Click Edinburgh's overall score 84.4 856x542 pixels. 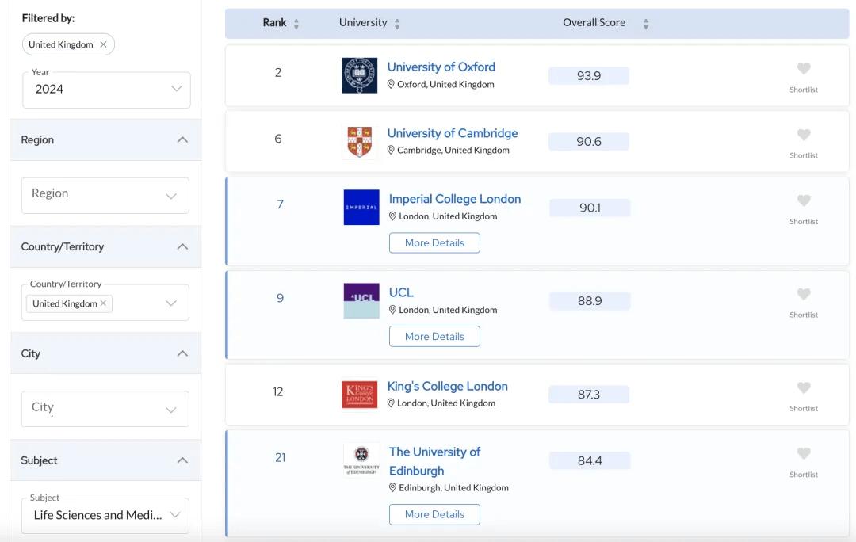click(x=590, y=460)
